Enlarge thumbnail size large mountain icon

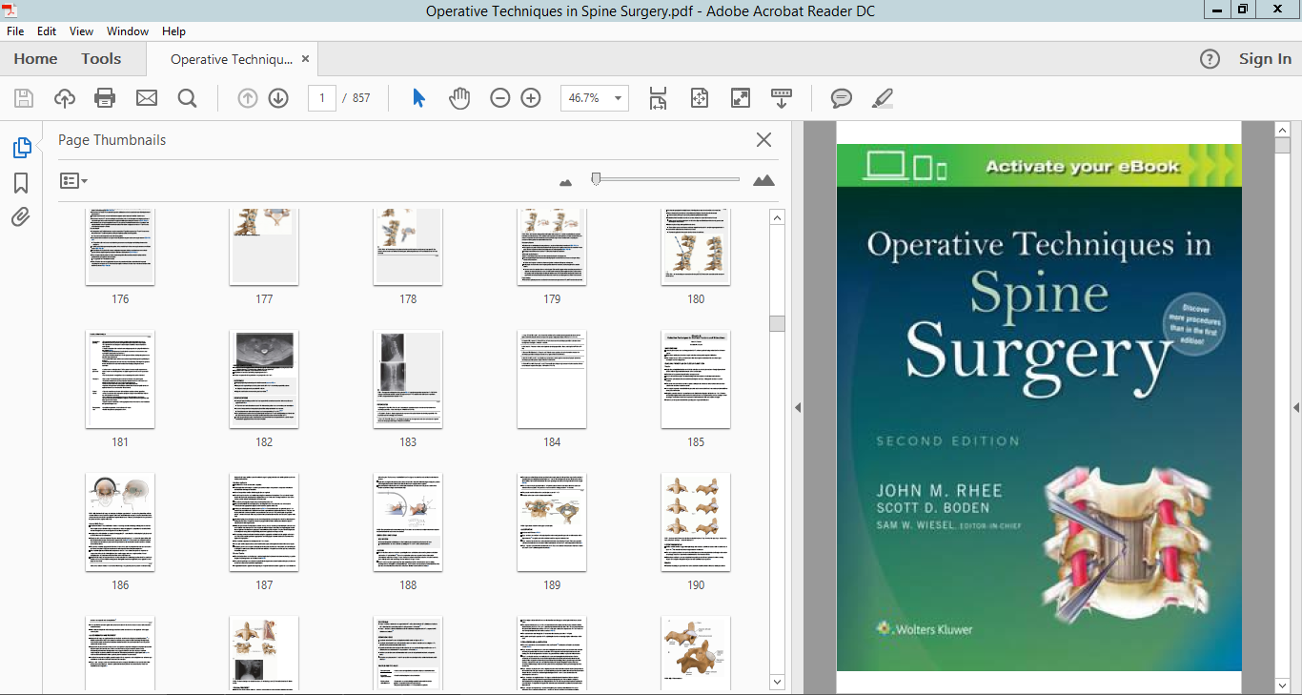pyautogui.click(x=763, y=180)
